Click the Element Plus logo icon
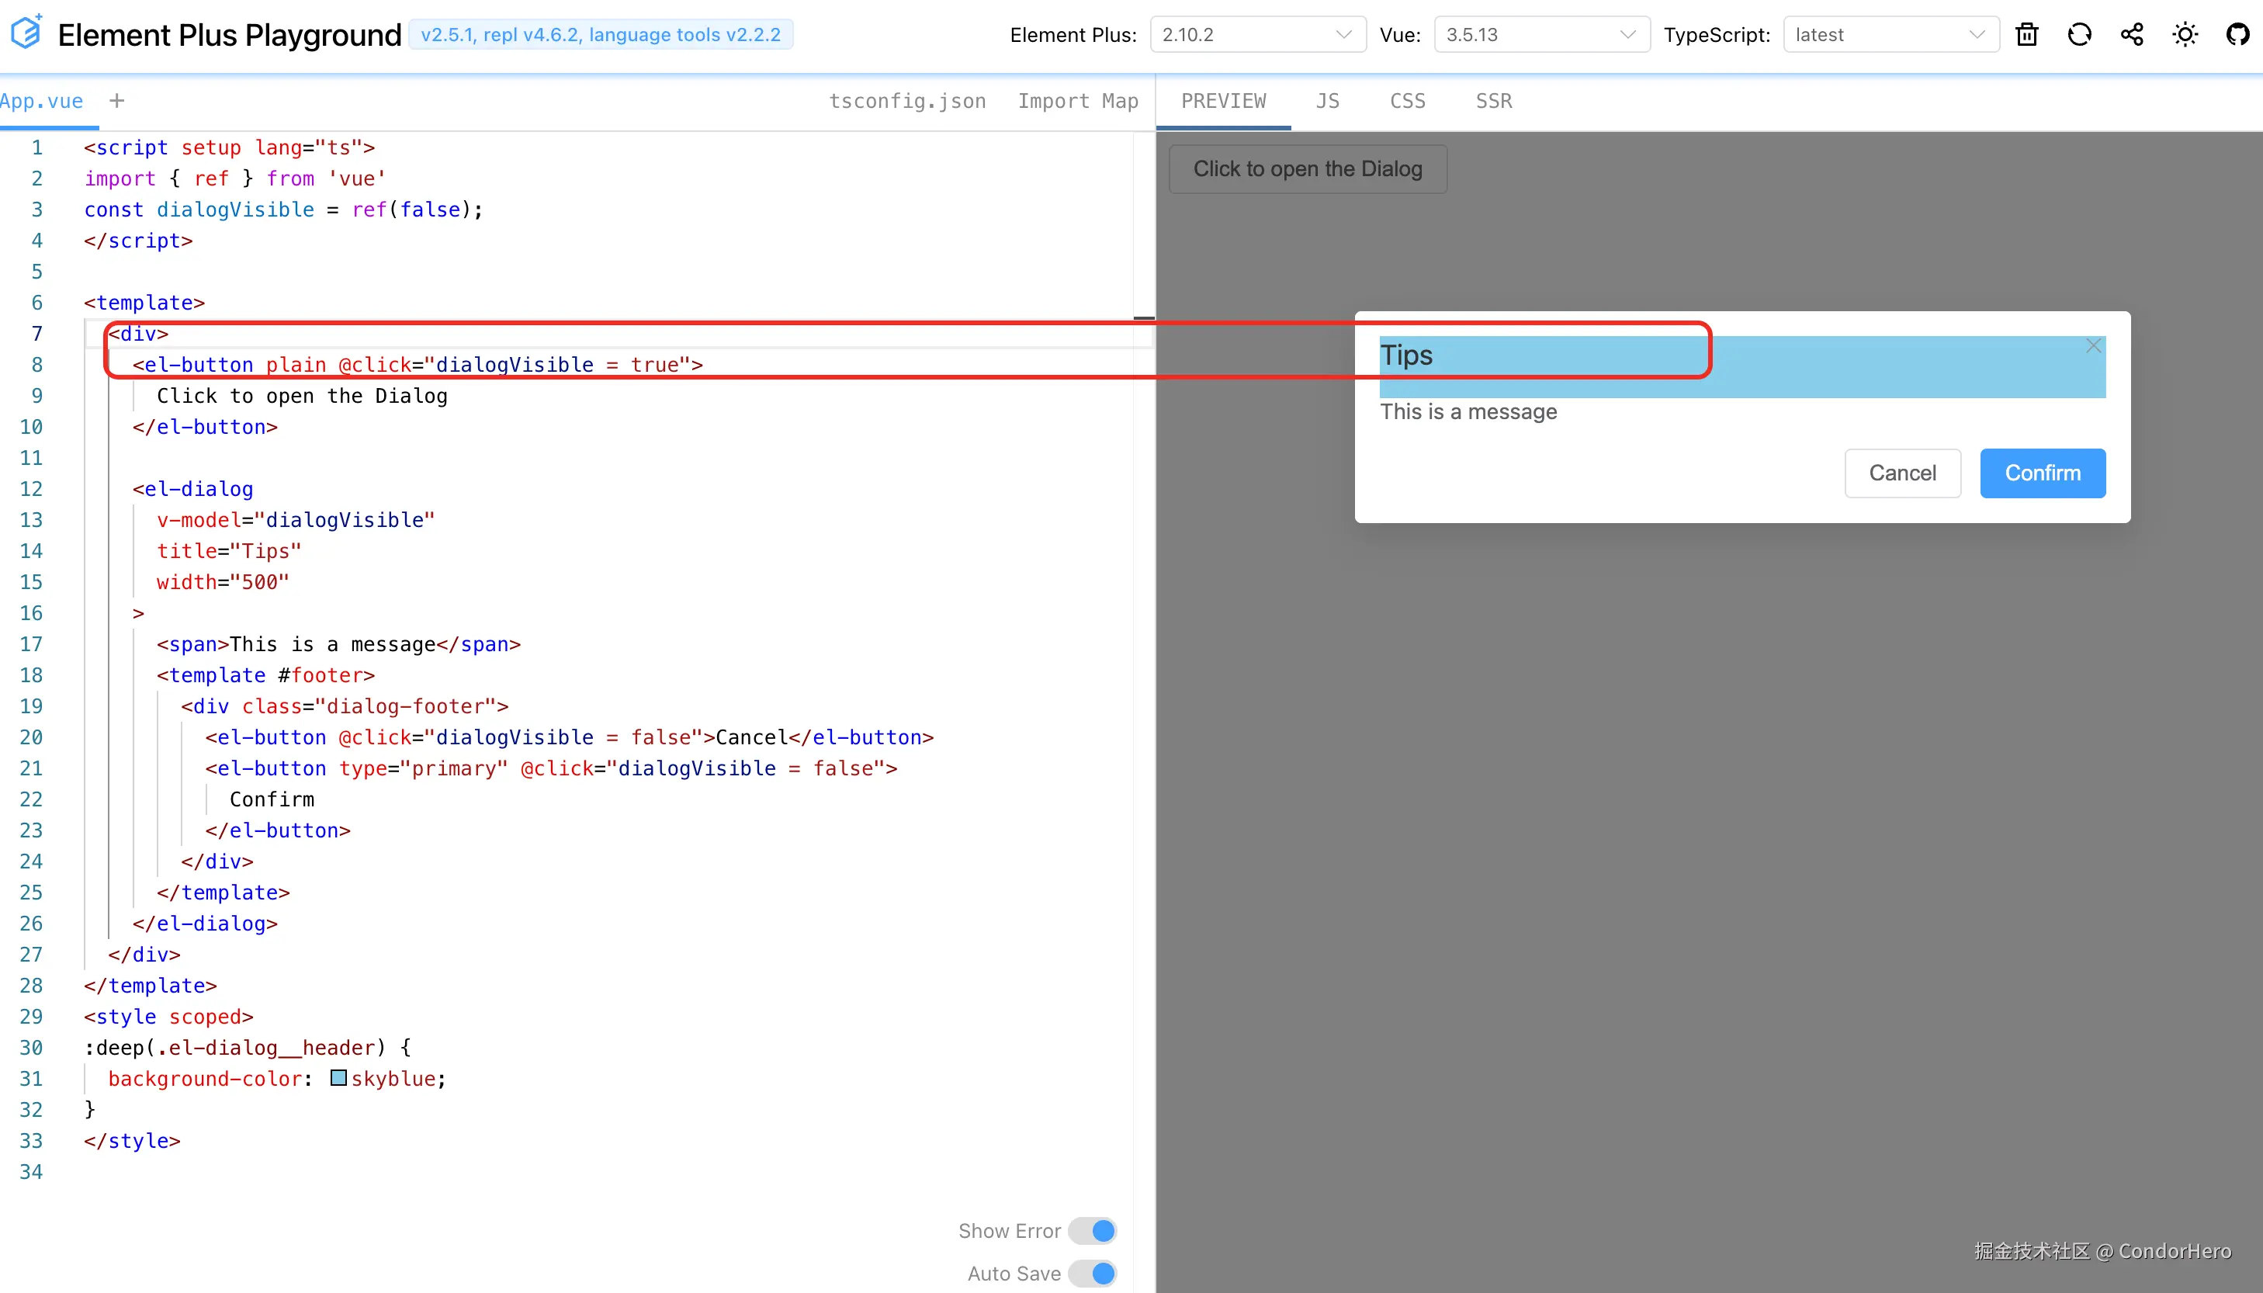 [x=26, y=33]
